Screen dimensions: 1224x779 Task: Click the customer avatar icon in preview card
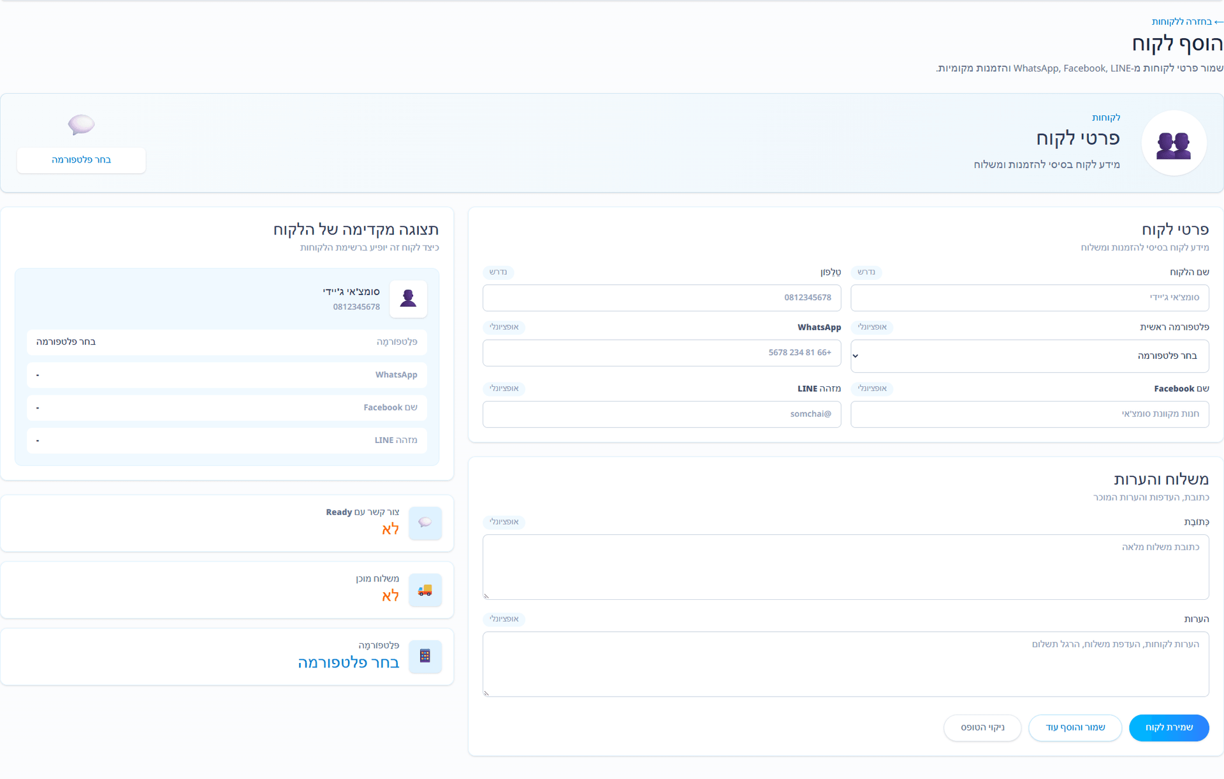click(408, 298)
